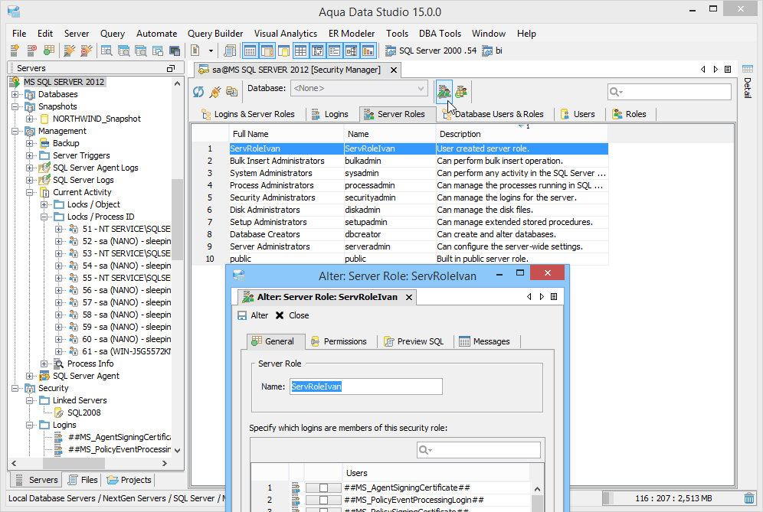Screen dimensions: 763x512
Task: Collapse the Snapshots tree node
Action: click(15, 106)
